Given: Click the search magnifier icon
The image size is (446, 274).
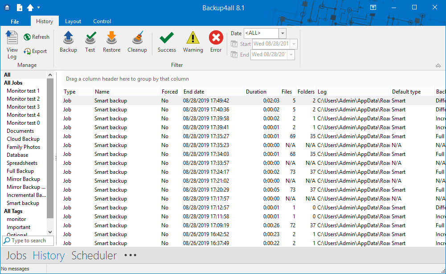Looking at the screenshot, I should click(7, 241).
